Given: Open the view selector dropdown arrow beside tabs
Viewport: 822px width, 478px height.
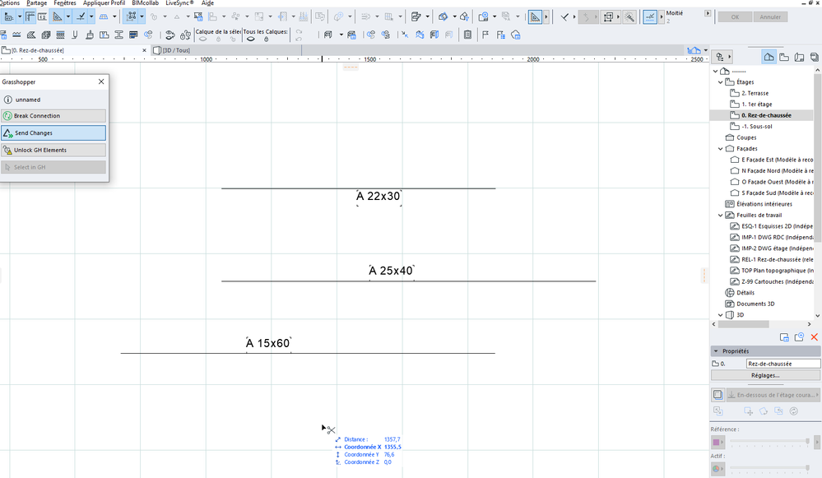Looking at the screenshot, I should [706, 50].
